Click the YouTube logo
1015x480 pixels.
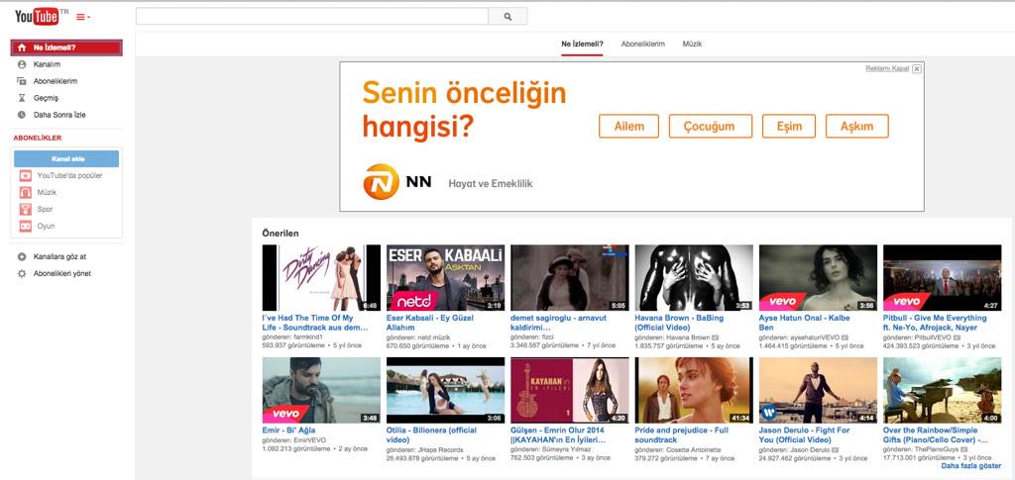click(x=37, y=16)
